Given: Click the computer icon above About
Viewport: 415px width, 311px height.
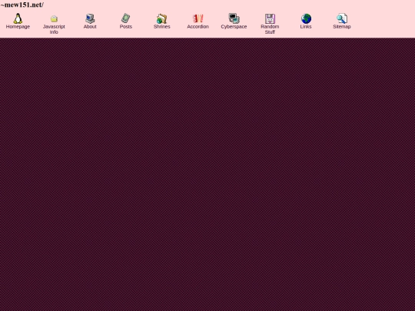Looking at the screenshot, I should 90,18.
